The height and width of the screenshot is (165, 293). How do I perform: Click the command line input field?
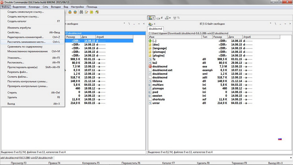(x=171, y=158)
